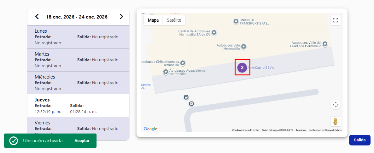Dismiss notification with Aceptar

click(82, 141)
